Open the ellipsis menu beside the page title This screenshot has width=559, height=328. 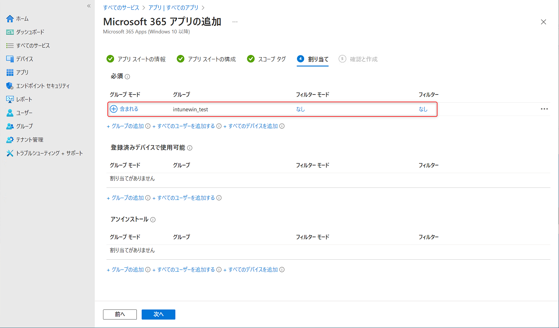pyautogui.click(x=235, y=21)
